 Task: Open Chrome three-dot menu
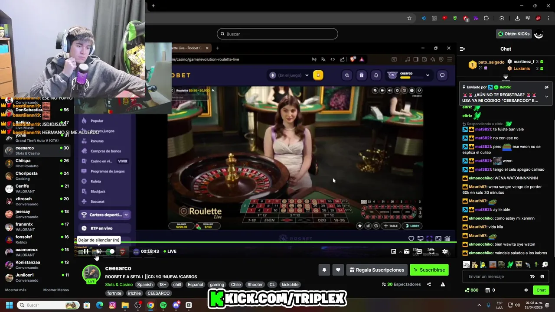(x=548, y=18)
